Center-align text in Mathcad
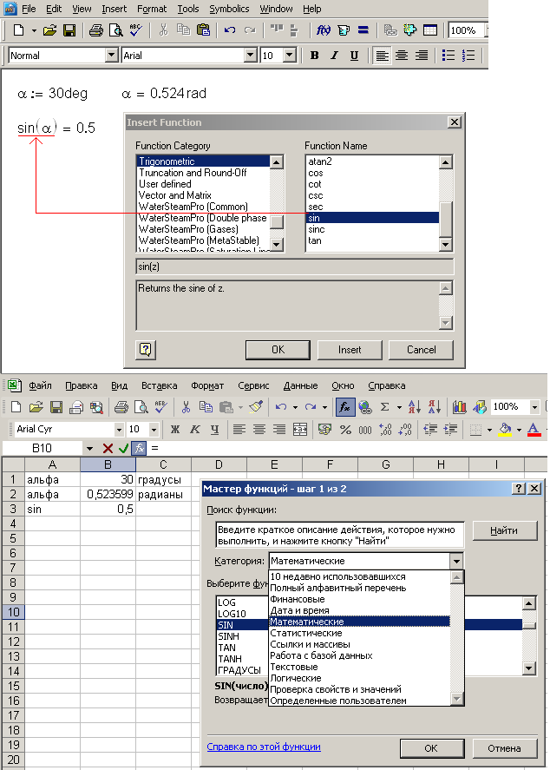Screen dimensions: 550x770 pos(402,56)
